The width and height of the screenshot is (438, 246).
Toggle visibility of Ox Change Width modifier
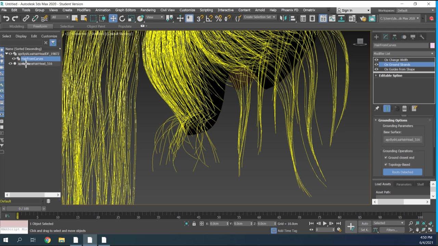(x=376, y=60)
